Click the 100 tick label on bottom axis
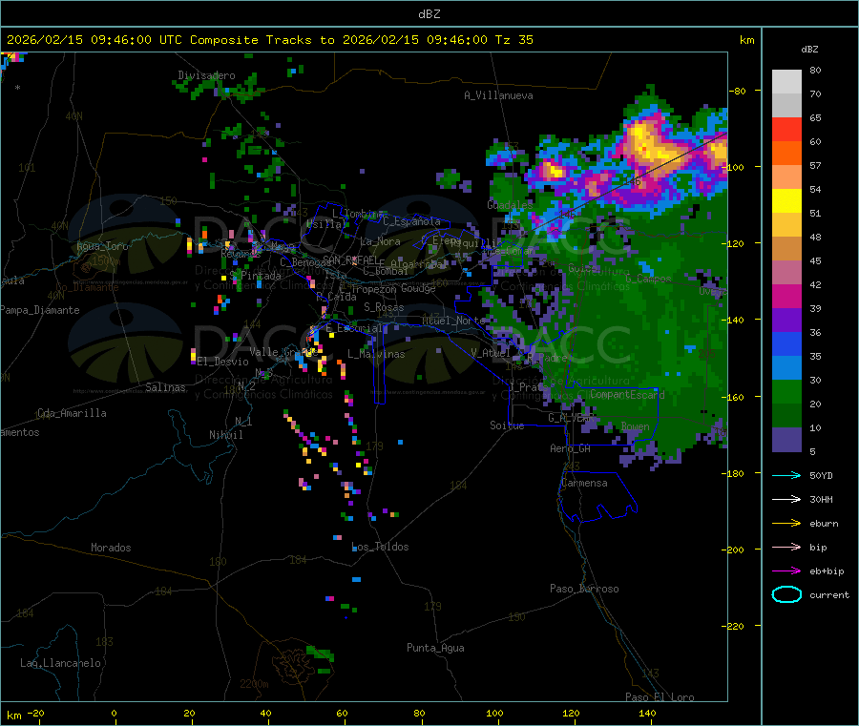 coord(494,713)
